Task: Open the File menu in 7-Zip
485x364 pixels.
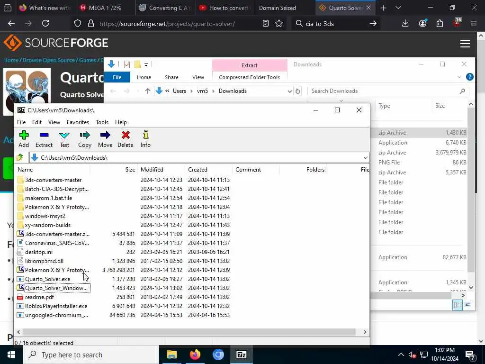Action: click(21, 122)
